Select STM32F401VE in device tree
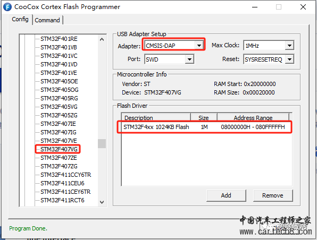Image resolution: width=317 pixels, height=240 pixels. (x=59, y=73)
